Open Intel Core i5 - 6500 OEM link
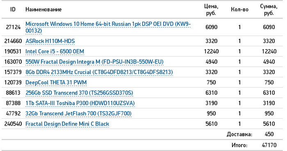This screenshot has height=151, width=287. (x=55, y=51)
